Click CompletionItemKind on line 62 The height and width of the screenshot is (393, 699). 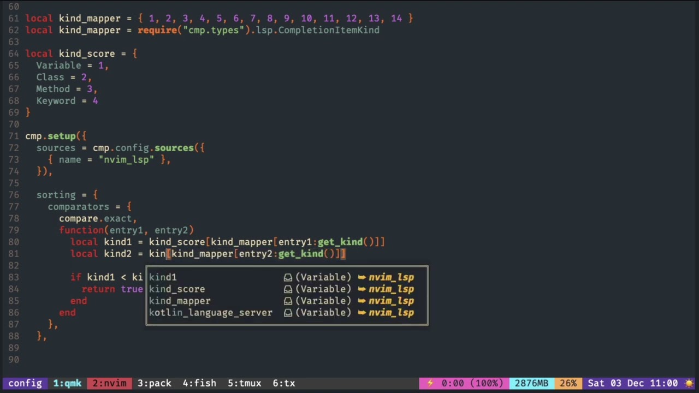tap(329, 30)
